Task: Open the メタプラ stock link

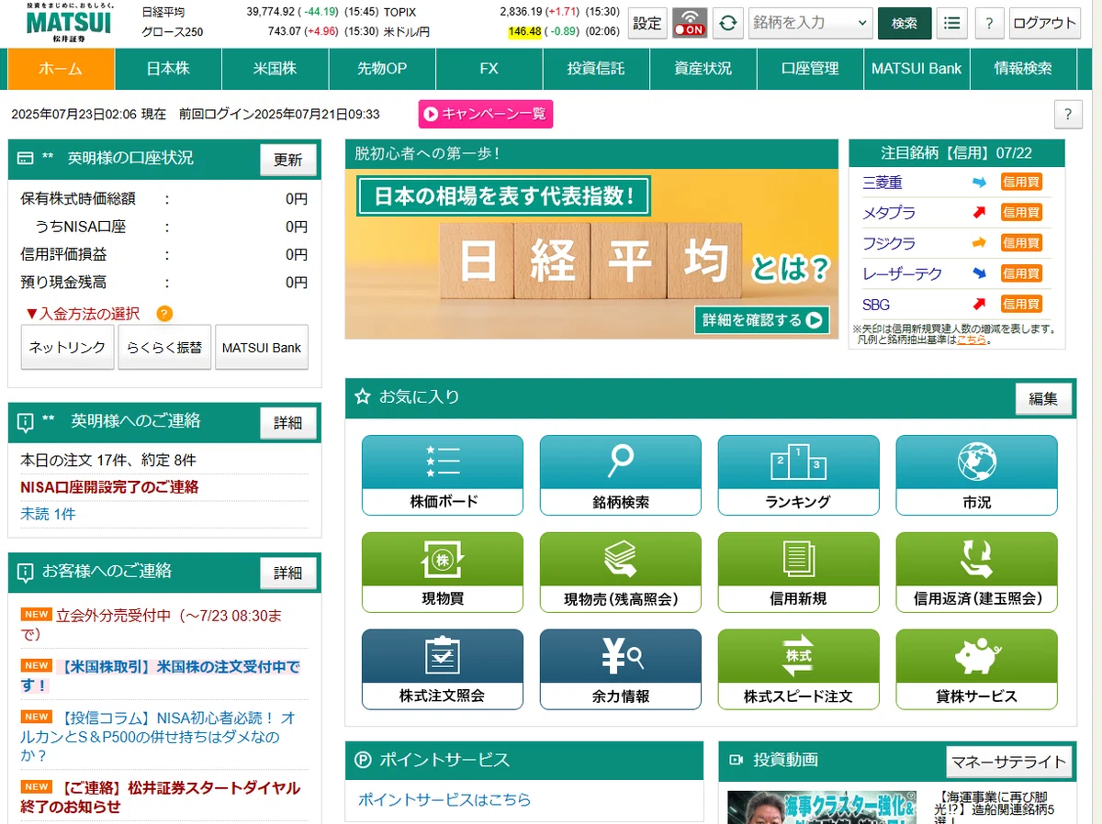Action: click(x=889, y=213)
